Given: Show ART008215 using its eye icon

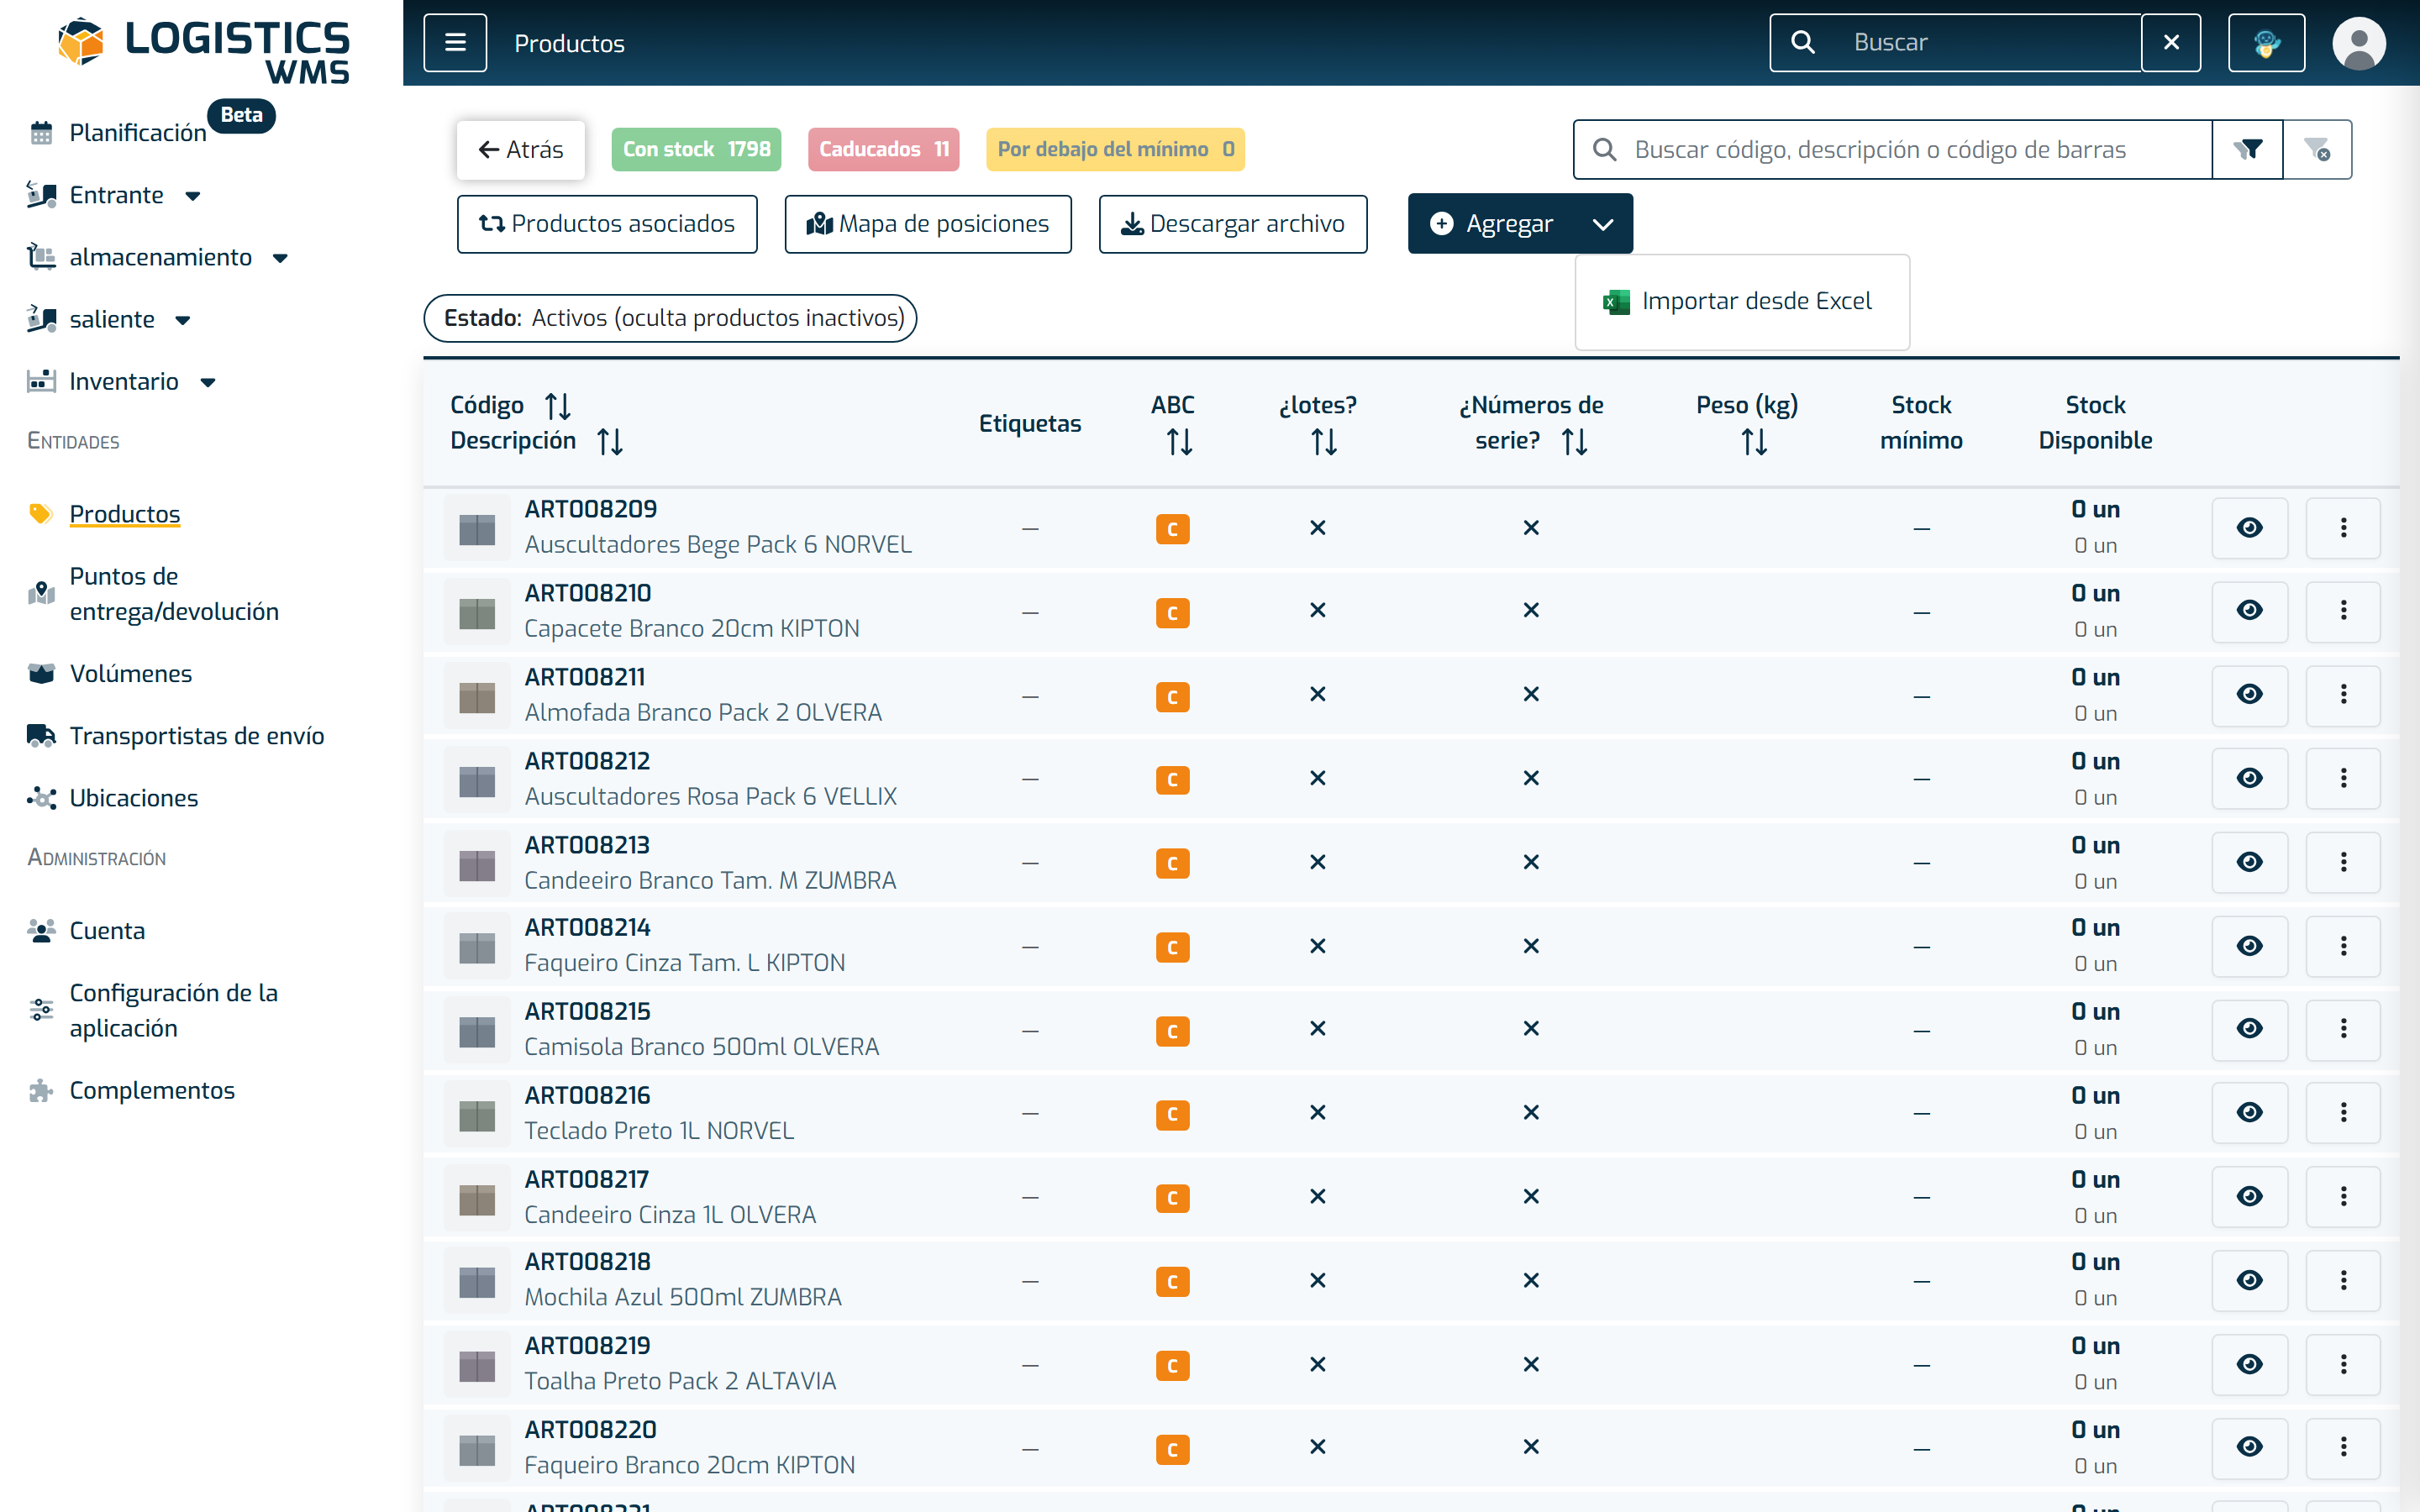Looking at the screenshot, I should click(x=2249, y=1028).
